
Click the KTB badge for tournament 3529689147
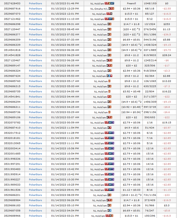(x=109, y=65)
